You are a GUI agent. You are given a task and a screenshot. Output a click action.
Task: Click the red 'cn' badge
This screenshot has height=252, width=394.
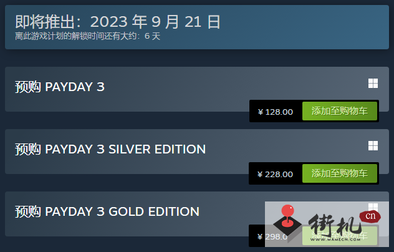tap(372, 216)
